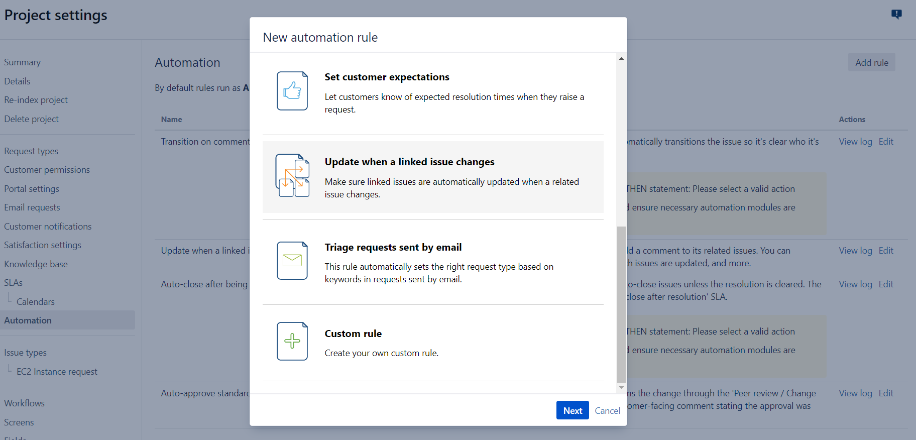The height and width of the screenshot is (440, 916).
Task: Select the linked issues documents icon
Action: tap(292, 176)
